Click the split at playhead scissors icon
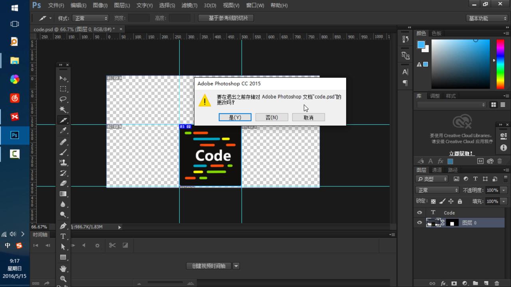The height and width of the screenshot is (287, 511). 112,245
